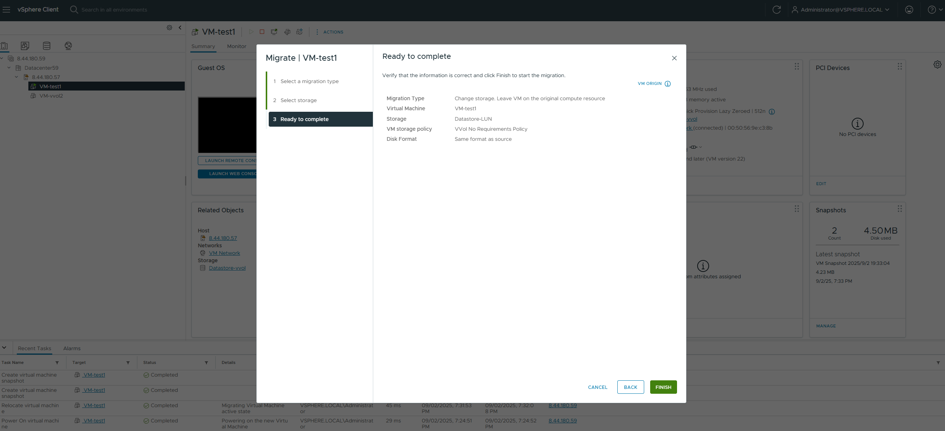The image size is (945, 431).
Task: Open the feedback smiley icon
Action: tap(909, 10)
